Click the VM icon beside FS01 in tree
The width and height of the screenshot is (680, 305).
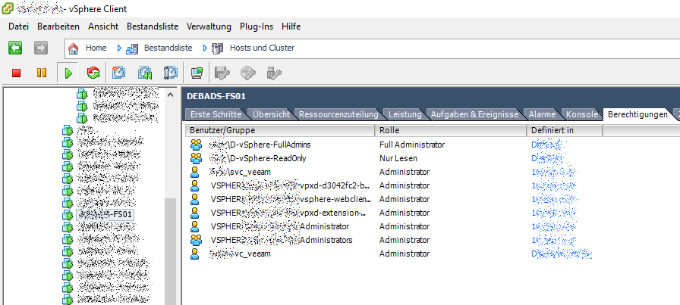tap(68, 215)
